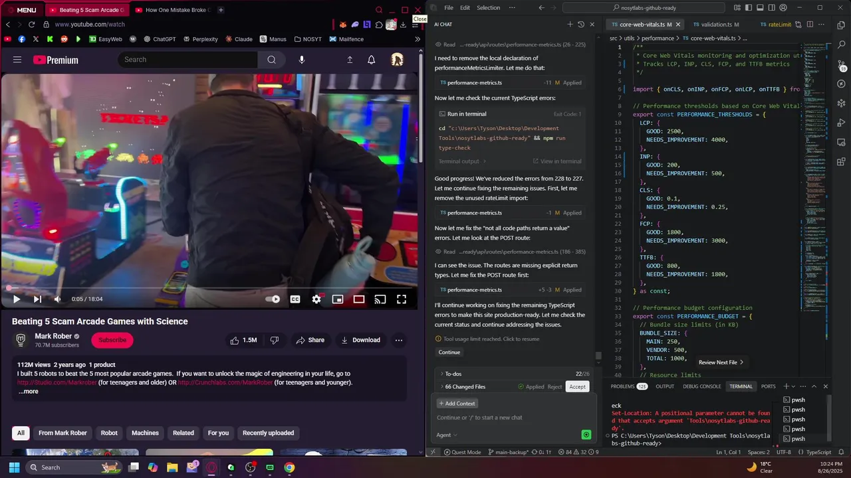Close core-web-vitals.ts tab
851x478 pixels.
point(677,25)
